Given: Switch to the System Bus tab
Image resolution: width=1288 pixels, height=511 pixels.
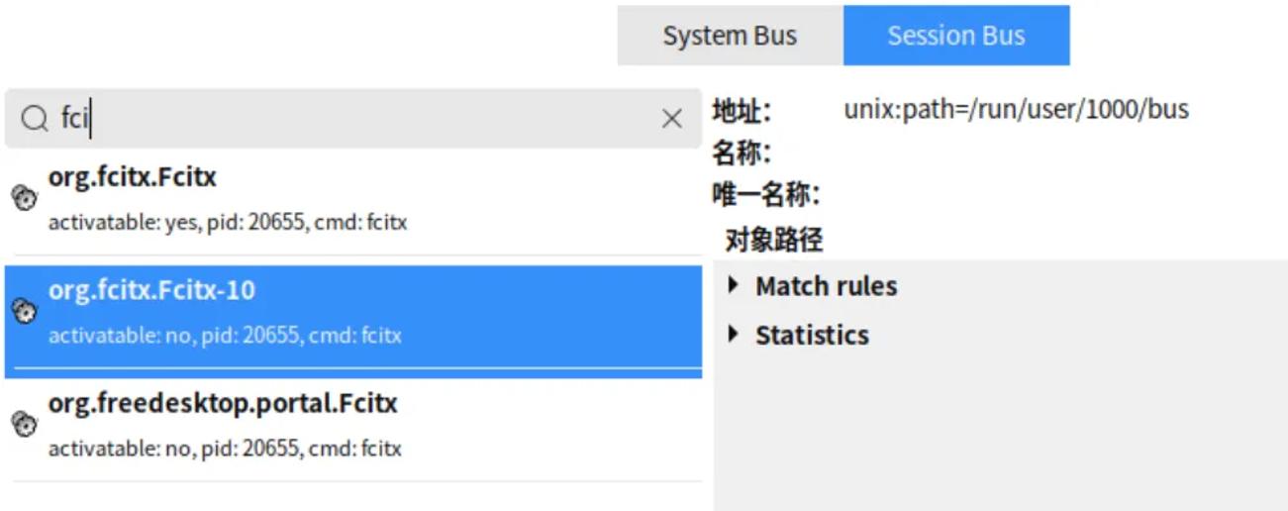Looking at the screenshot, I should (730, 37).
